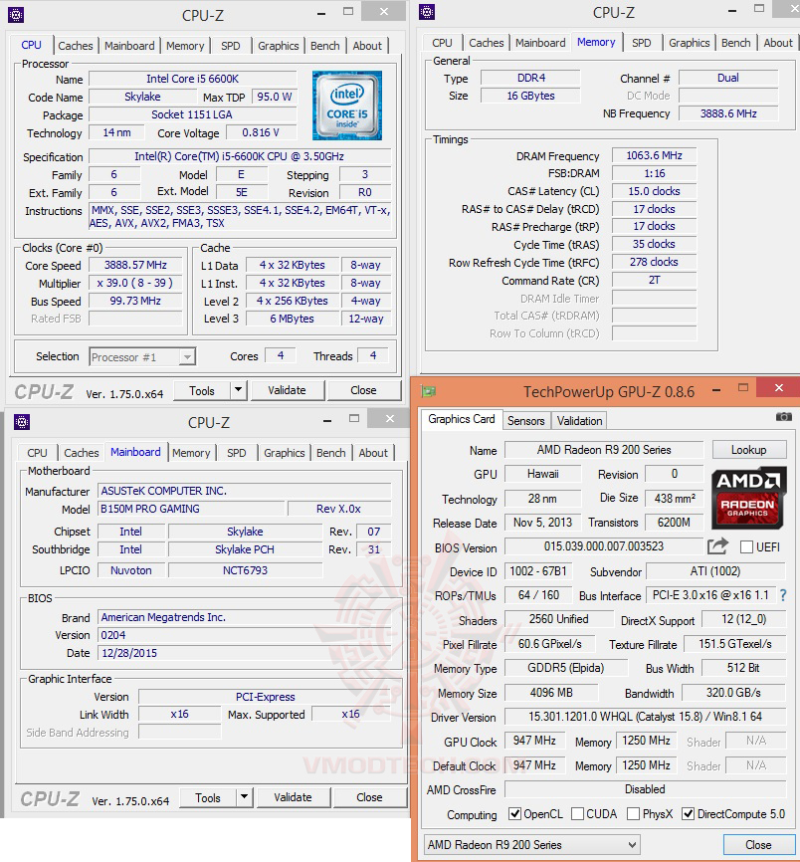Click the Driver Version field in GPU-Z
800x862 pixels.
645,717
